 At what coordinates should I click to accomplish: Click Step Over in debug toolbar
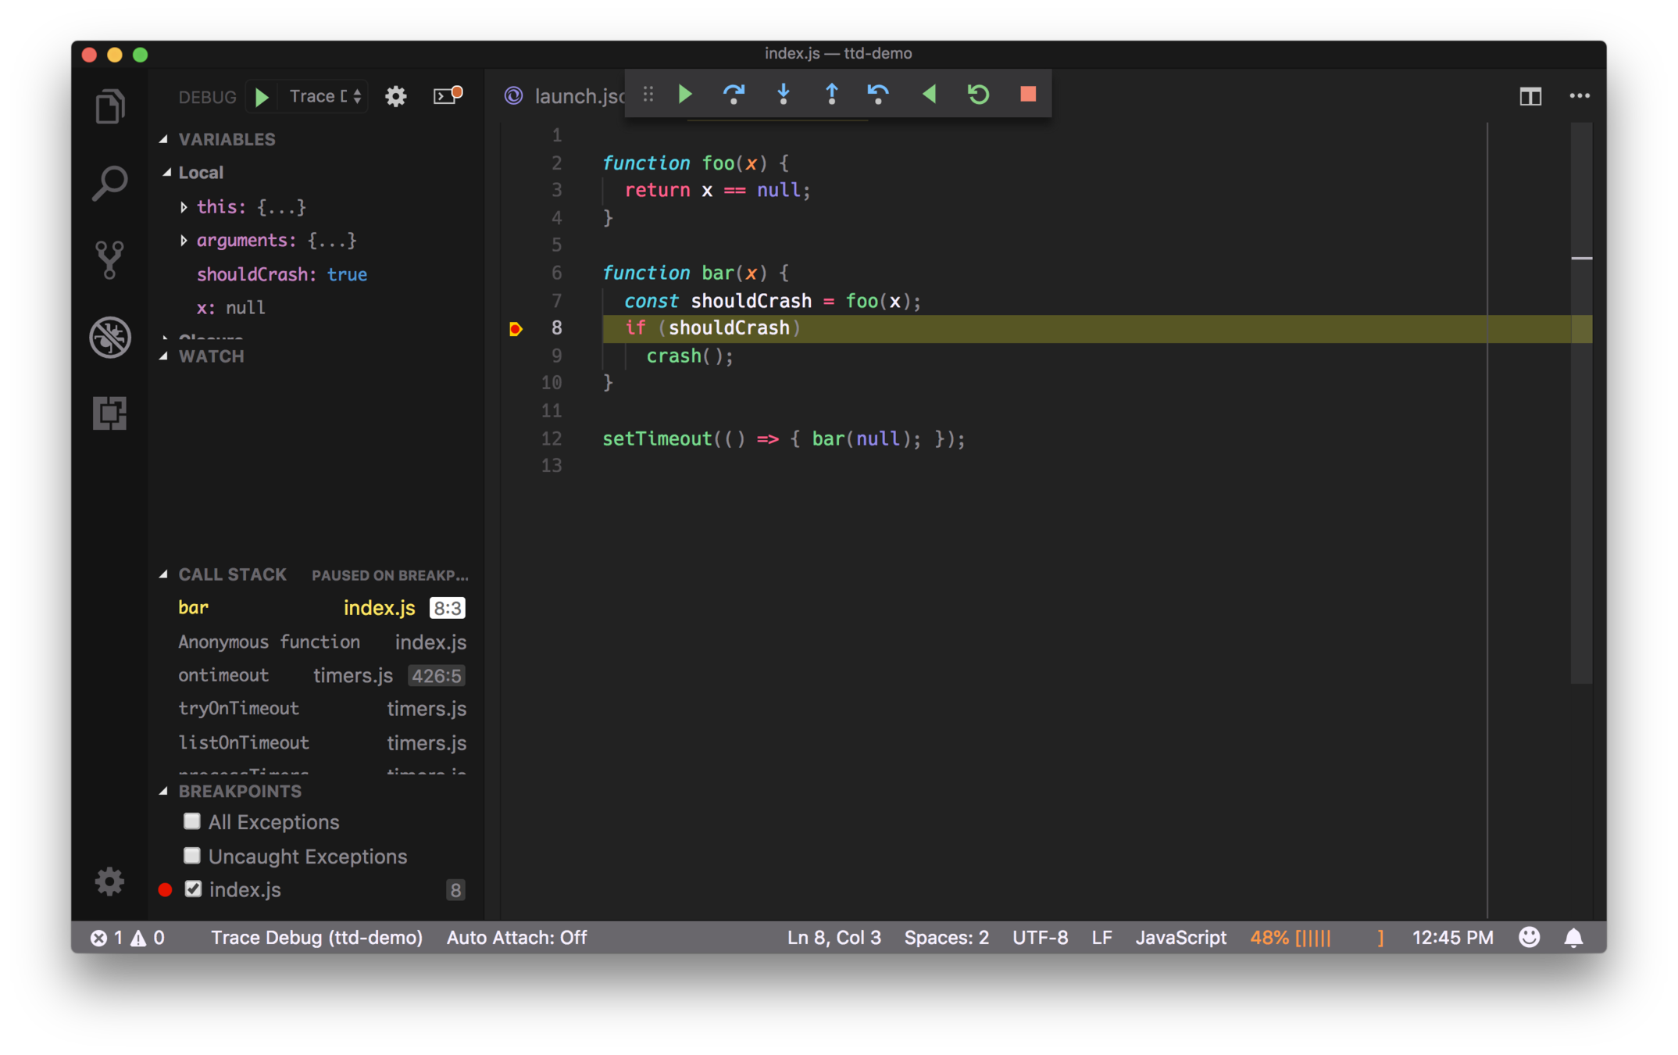click(734, 95)
